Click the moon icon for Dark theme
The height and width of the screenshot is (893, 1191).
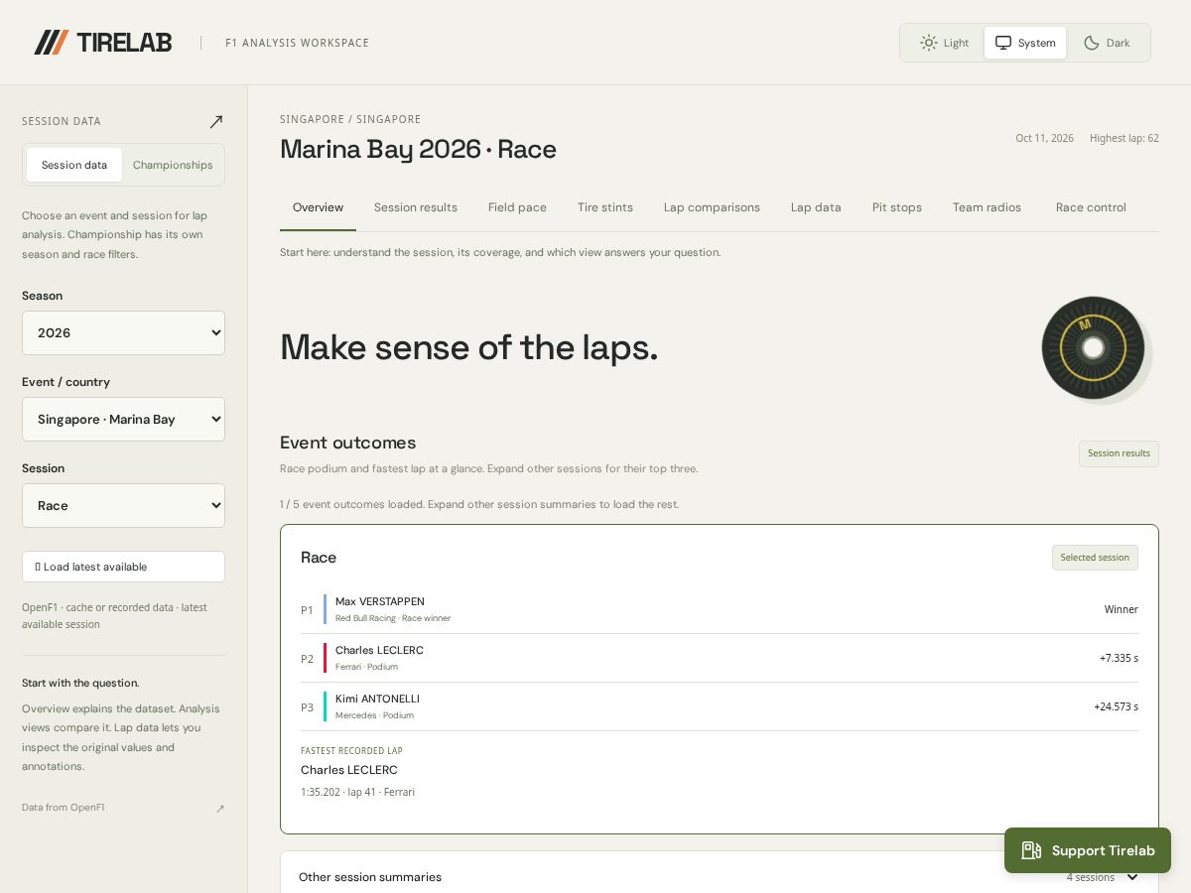(1092, 43)
